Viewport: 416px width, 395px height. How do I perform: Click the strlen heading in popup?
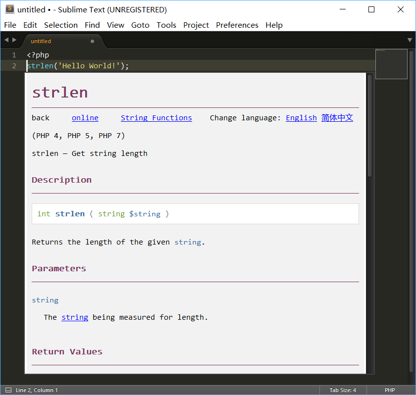tap(60, 93)
